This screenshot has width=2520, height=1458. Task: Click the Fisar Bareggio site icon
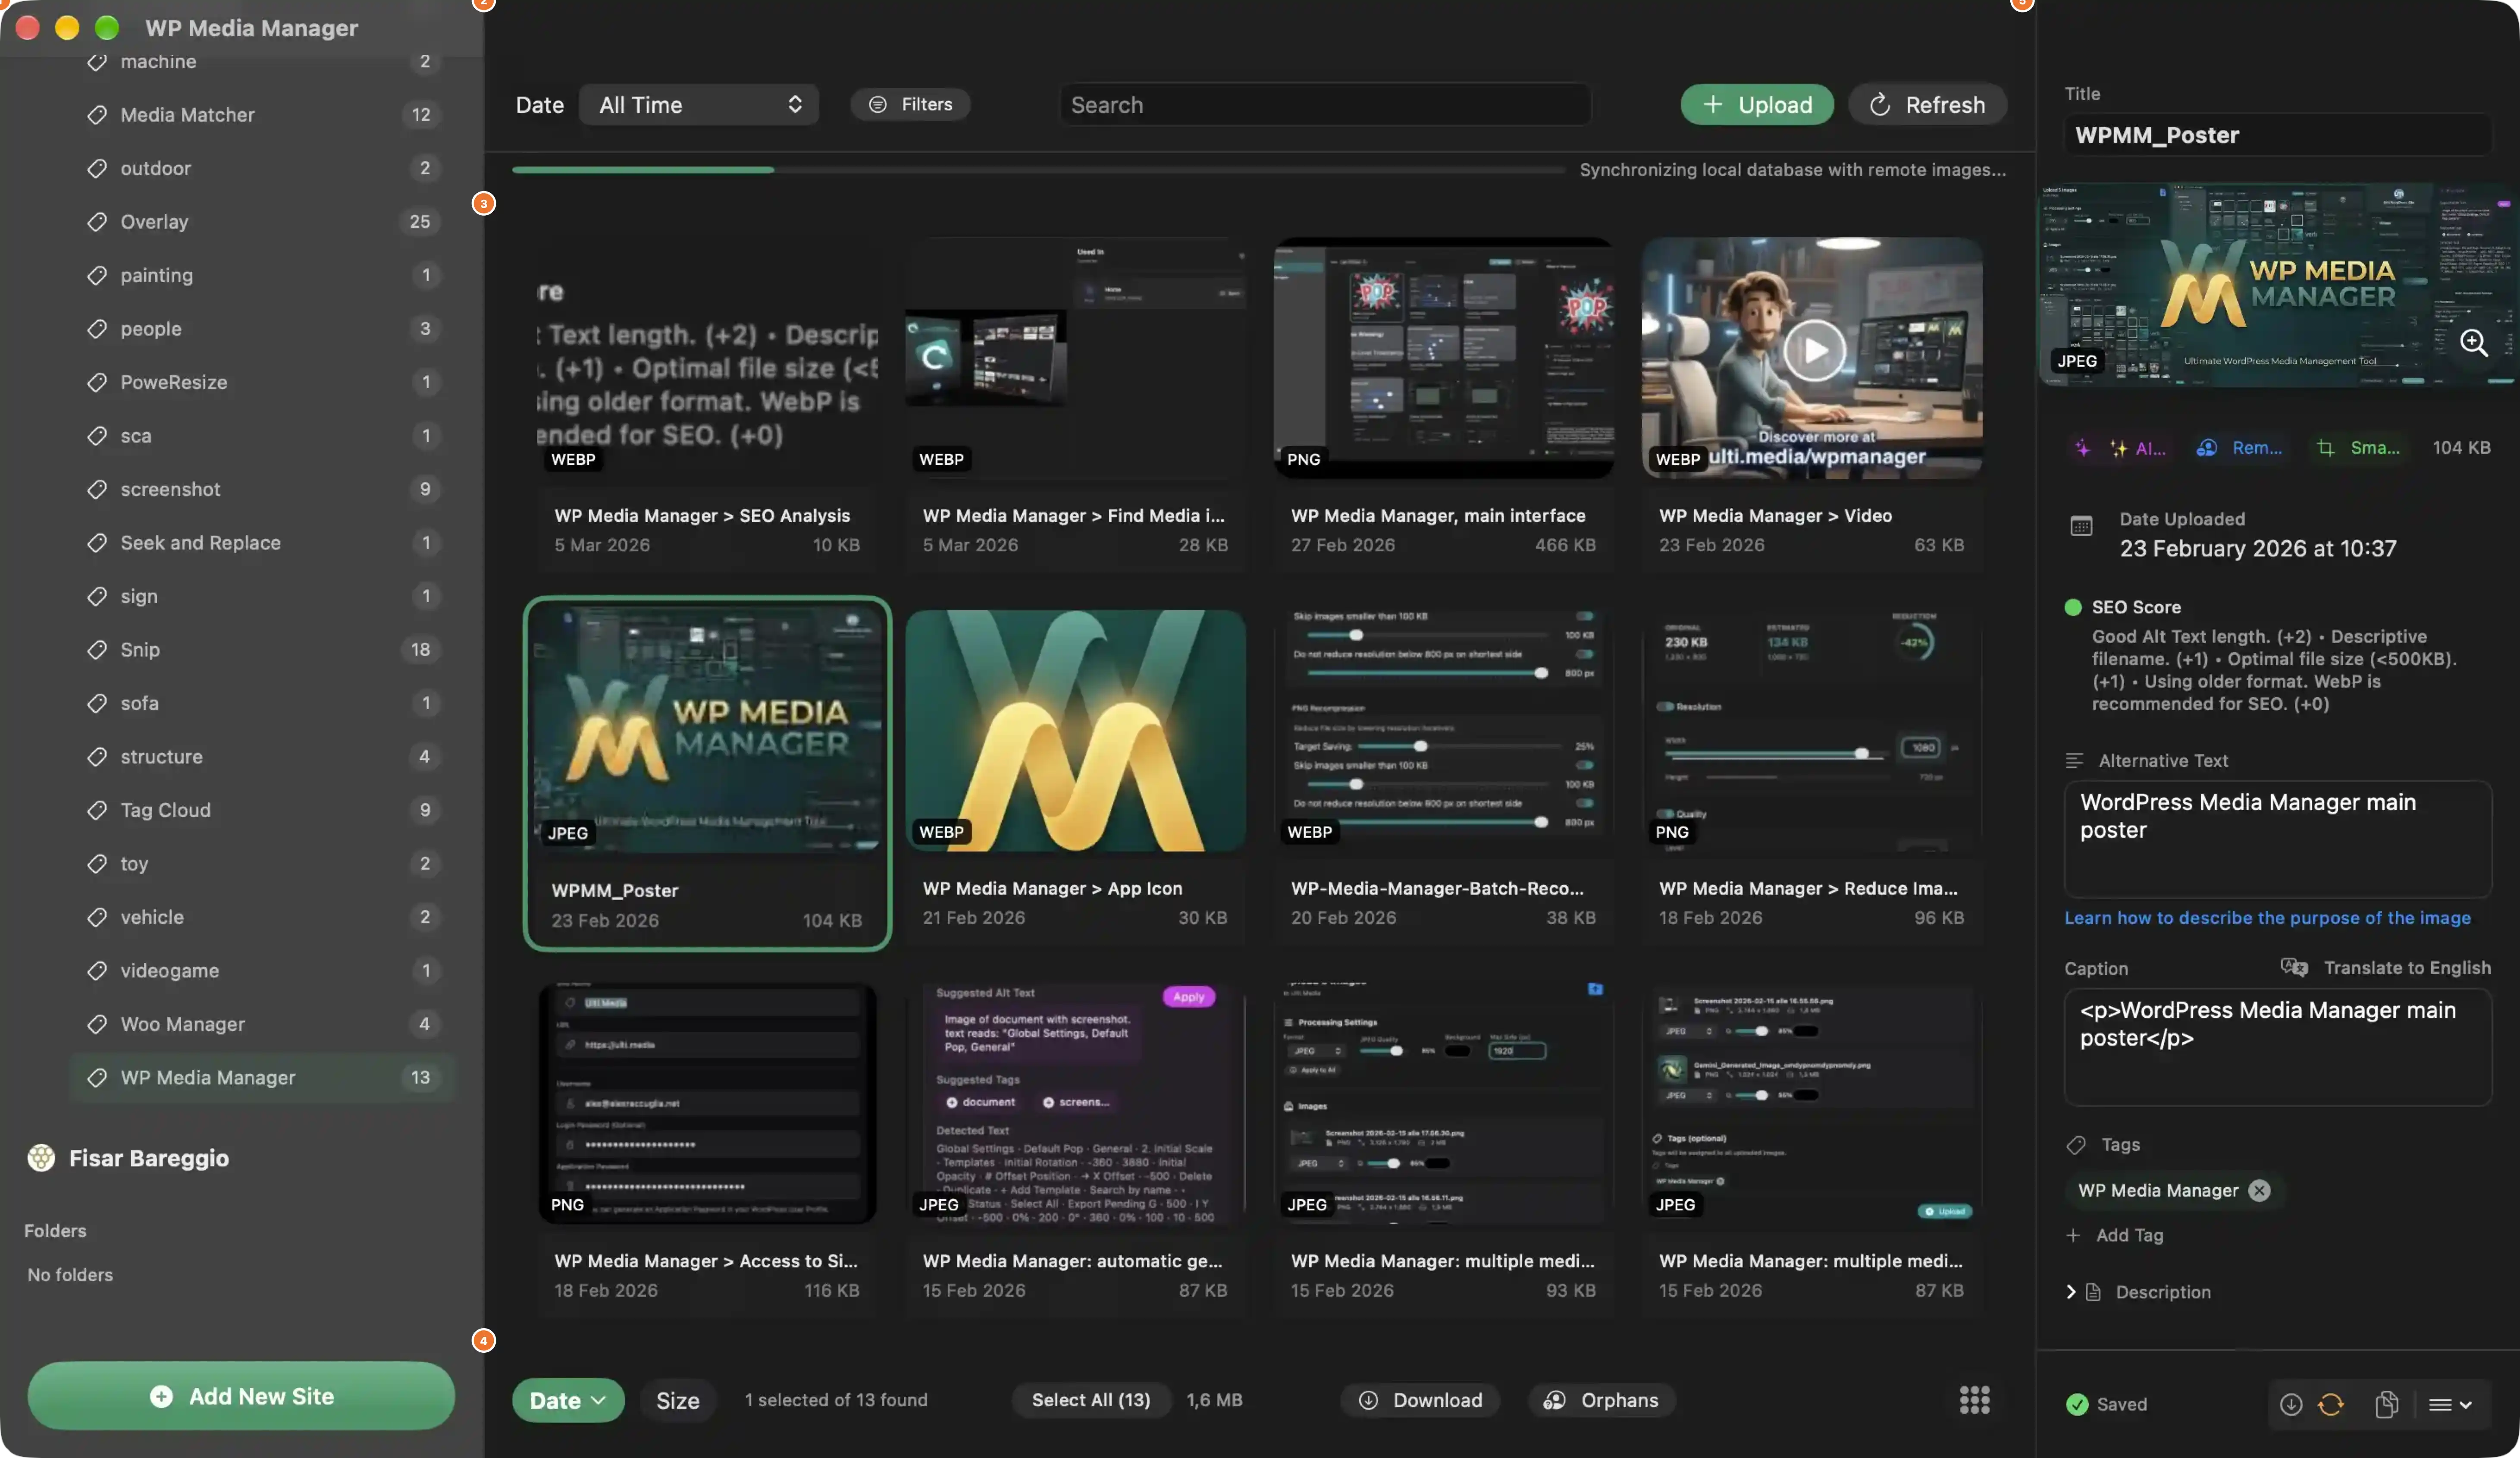[41, 1158]
